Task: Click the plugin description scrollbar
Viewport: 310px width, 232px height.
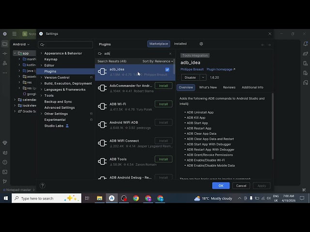Action: tap(273, 126)
